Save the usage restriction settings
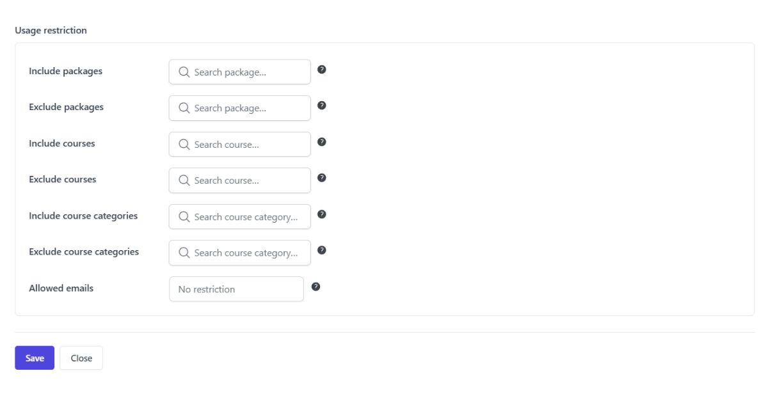The image size is (768, 403). pos(34,358)
